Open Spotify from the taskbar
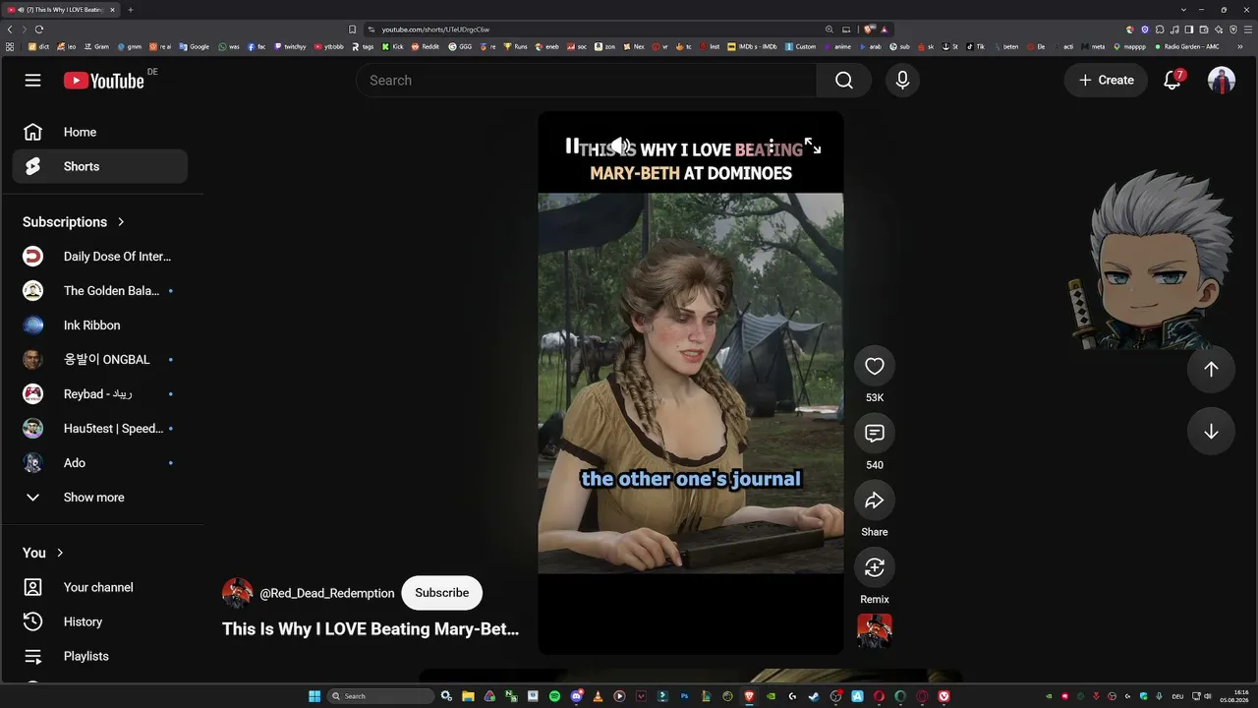Screen dimensions: 1258x708 (x=554, y=696)
